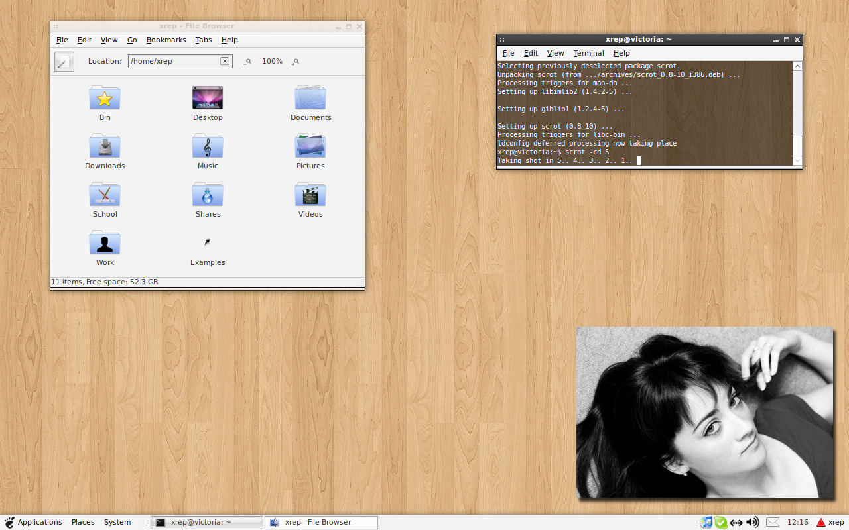Switch to xrep@victoria terminal taskbar button

207,522
